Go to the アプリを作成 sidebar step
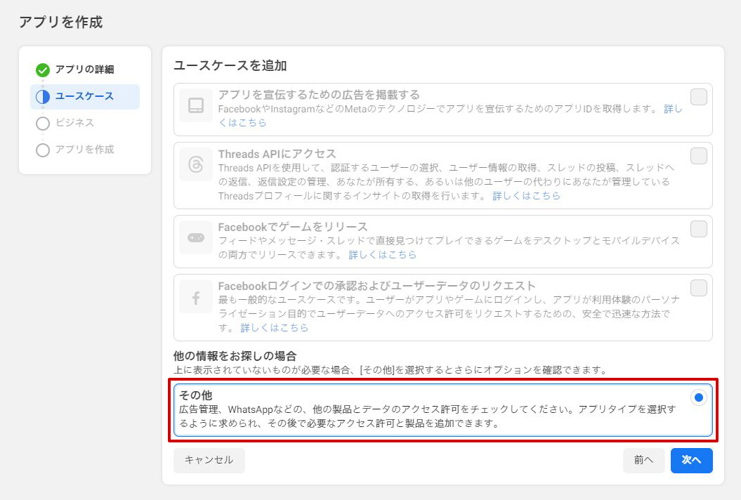This screenshot has height=500, width=741. (x=85, y=150)
